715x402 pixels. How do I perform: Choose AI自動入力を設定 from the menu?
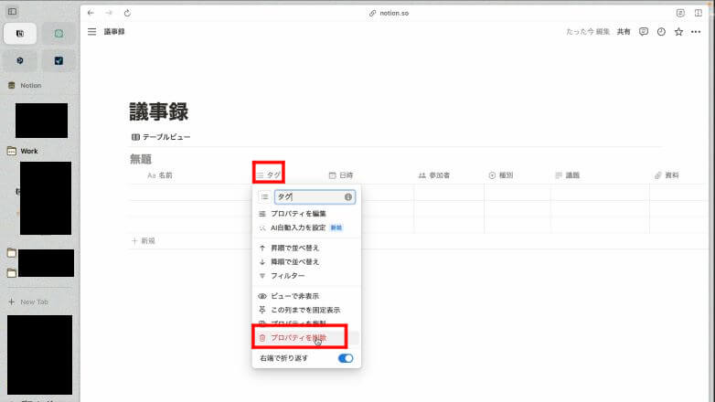pos(306,227)
